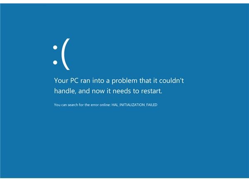Click the upper dot of the emoticon colon
Screen dimensions: 249x179
coord(55,47)
